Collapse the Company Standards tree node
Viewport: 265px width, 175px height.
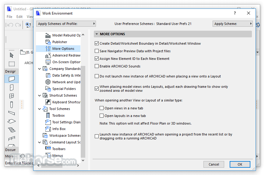tap(40, 69)
